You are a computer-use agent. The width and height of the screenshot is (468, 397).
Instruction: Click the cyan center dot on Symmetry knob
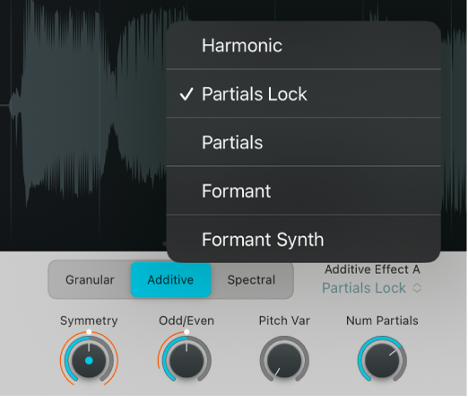(89, 361)
